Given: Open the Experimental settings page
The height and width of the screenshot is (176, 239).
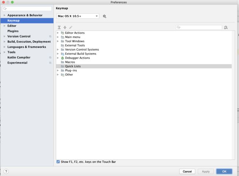Looking at the screenshot, I should 17,62.
